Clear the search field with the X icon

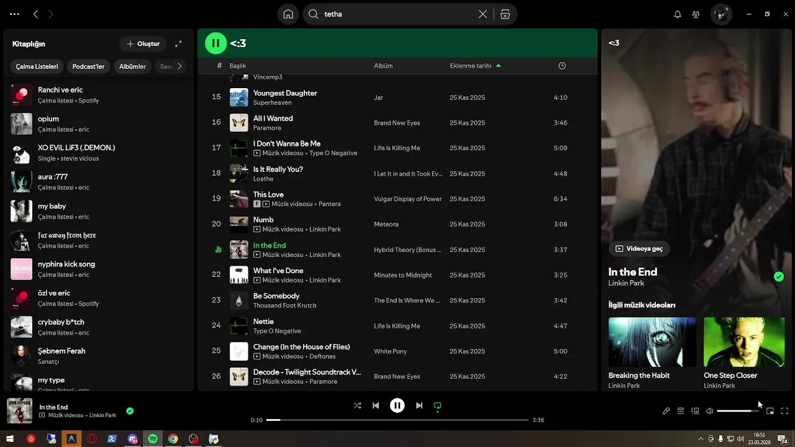click(x=483, y=14)
